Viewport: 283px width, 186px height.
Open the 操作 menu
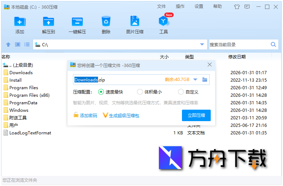click(180, 6)
